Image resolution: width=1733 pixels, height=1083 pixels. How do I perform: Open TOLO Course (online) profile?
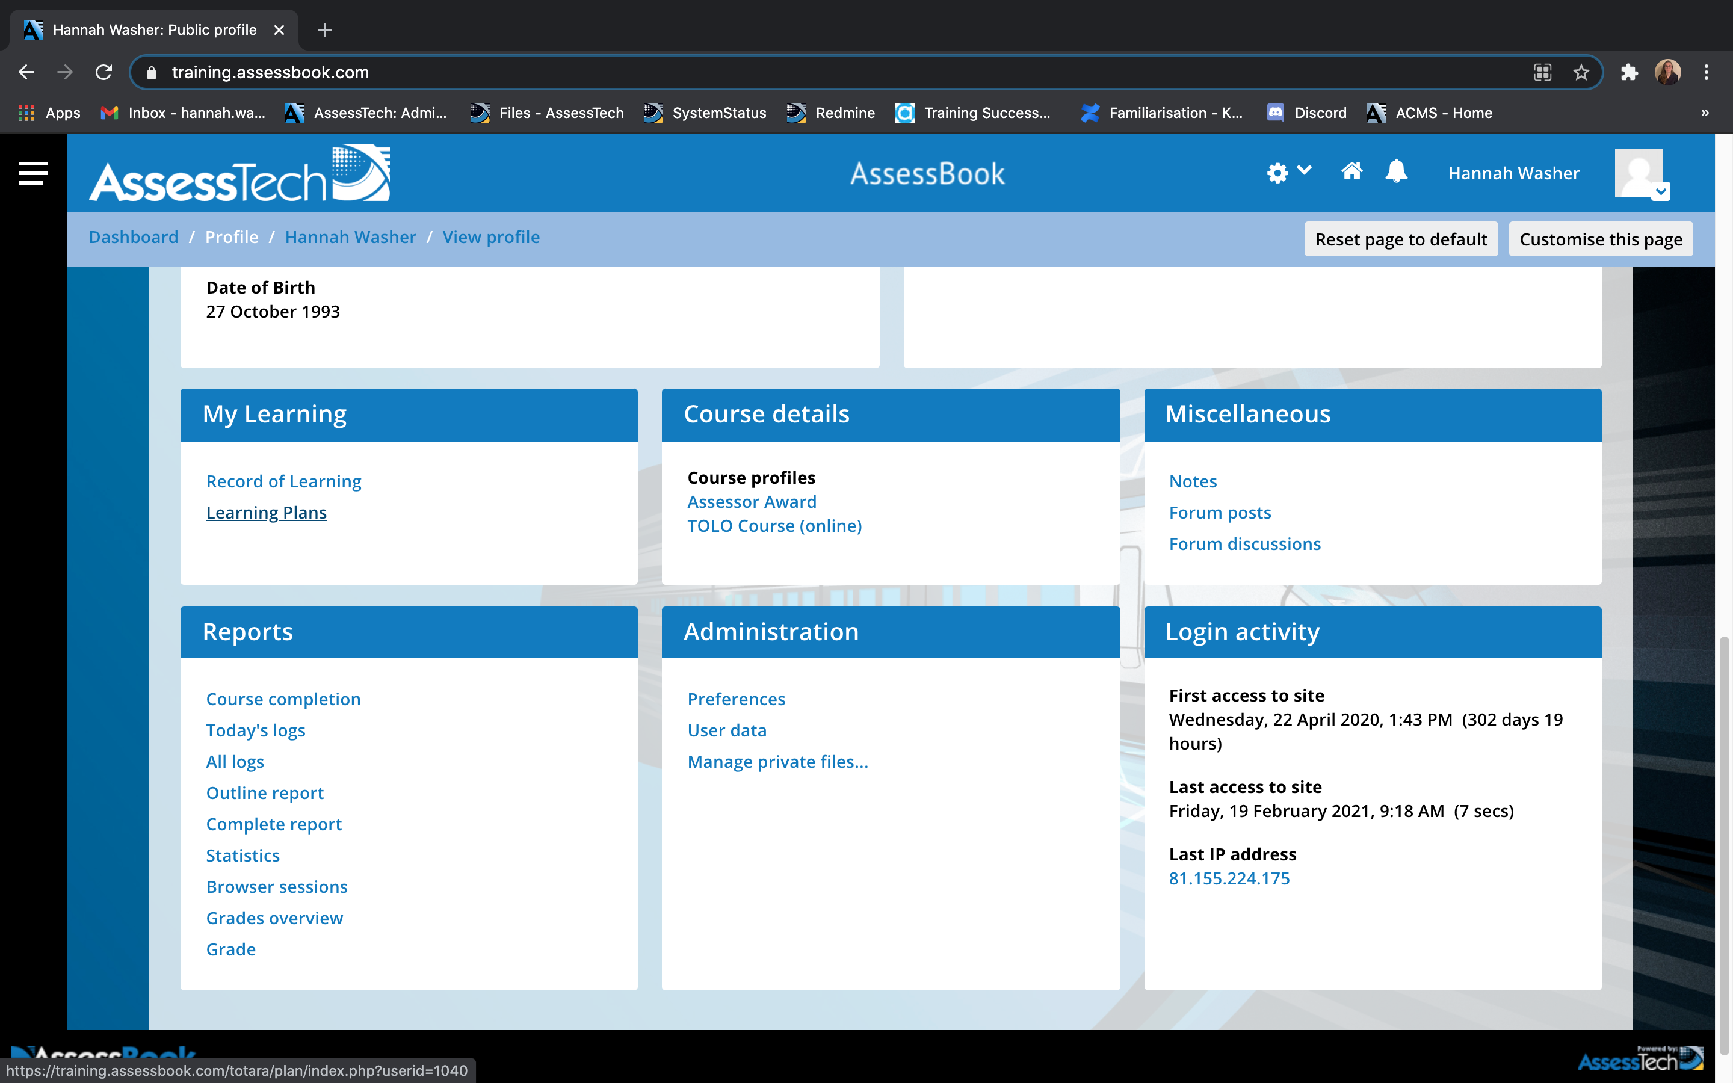coord(774,526)
